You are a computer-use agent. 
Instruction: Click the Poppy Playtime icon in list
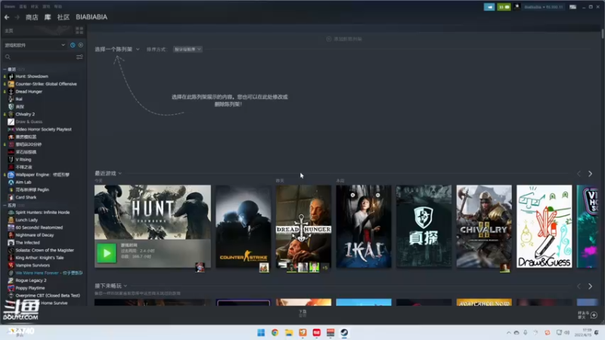point(11,288)
